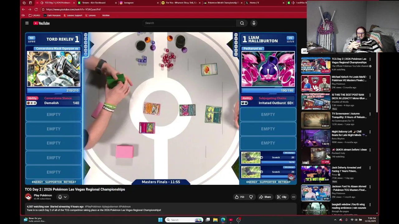399x224 pixels.
Task: Open options menu for Night Balcony Lofi video
Action: (x=370, y=132)
